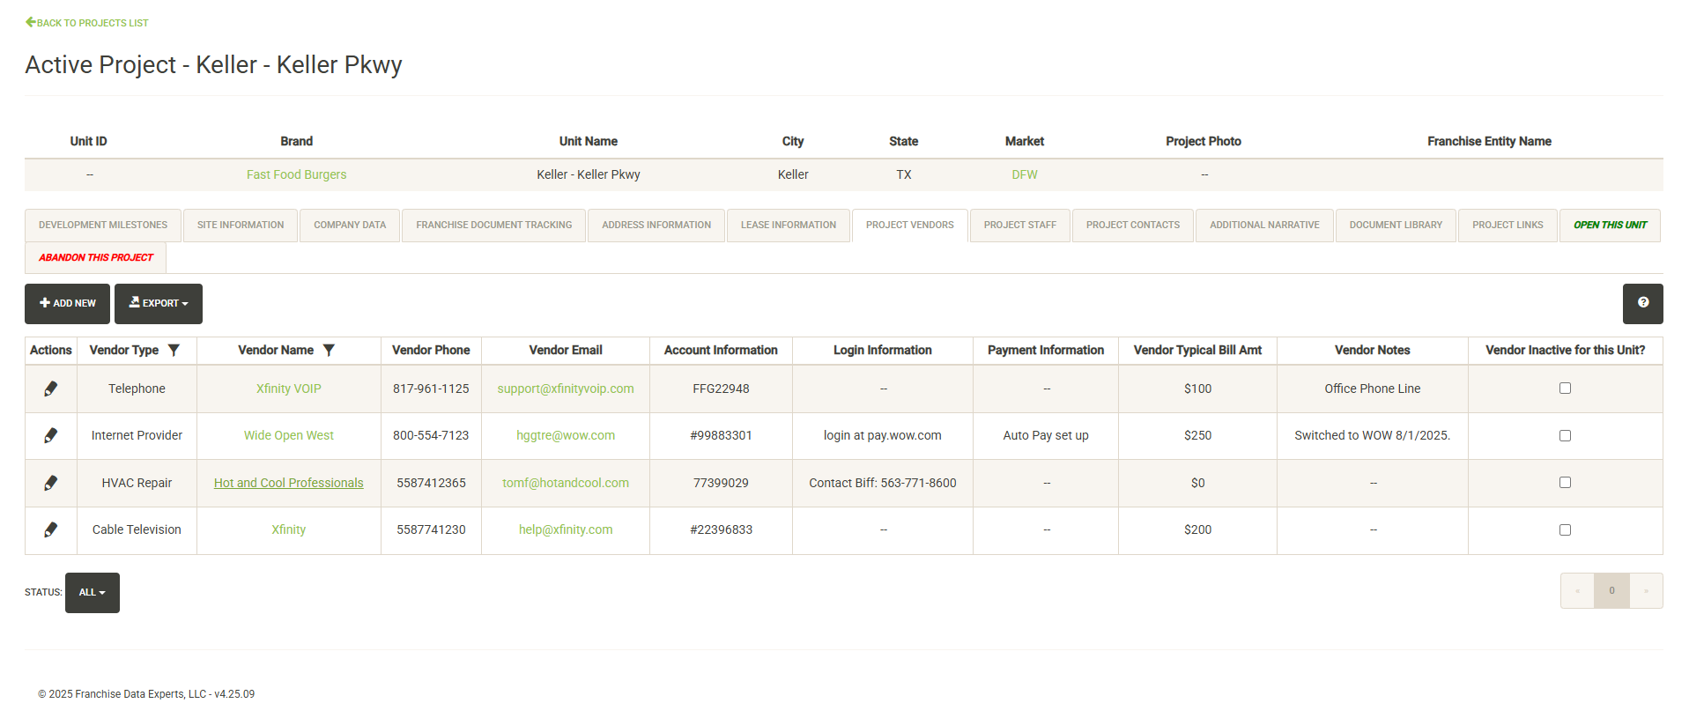This screenshot has width=1689, height=718.
Task: Open the Status ALL dropdown
Action: tap(92, 592)
